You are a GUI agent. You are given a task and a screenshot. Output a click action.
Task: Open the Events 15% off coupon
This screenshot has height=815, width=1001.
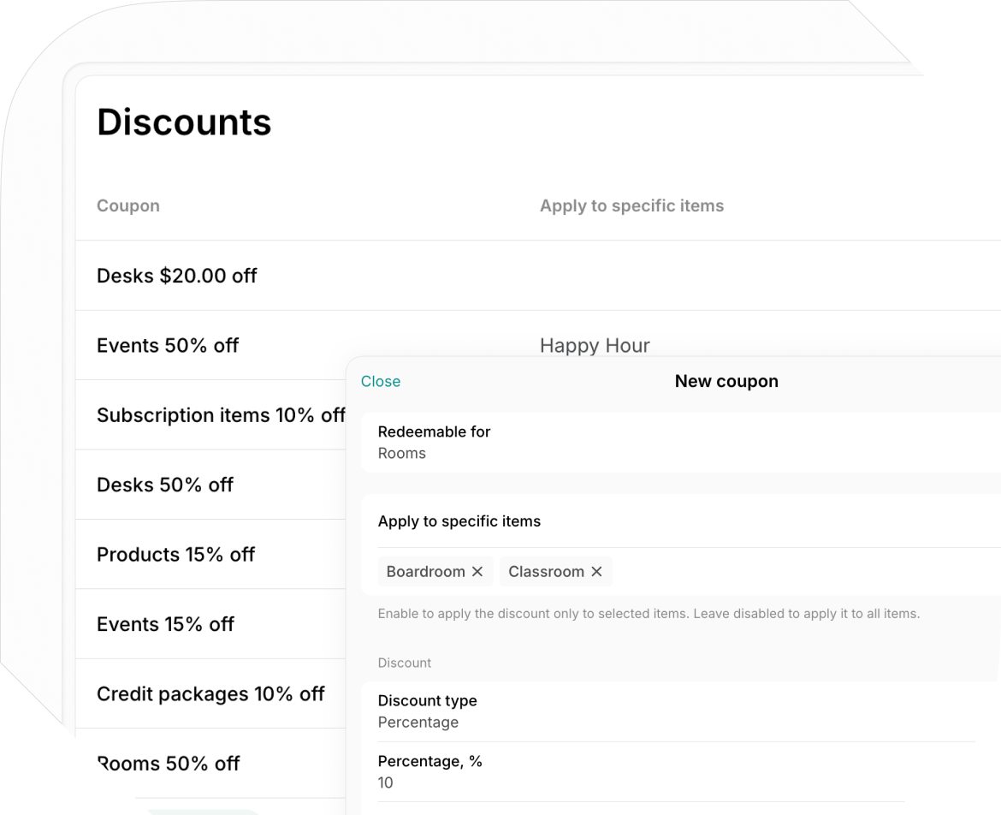165,624
